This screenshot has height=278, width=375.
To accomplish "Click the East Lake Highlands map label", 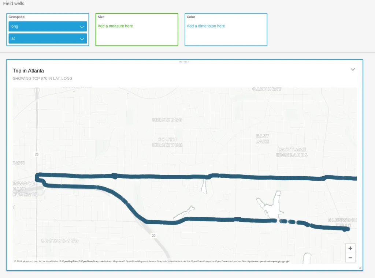I will (x=292, y=152).
